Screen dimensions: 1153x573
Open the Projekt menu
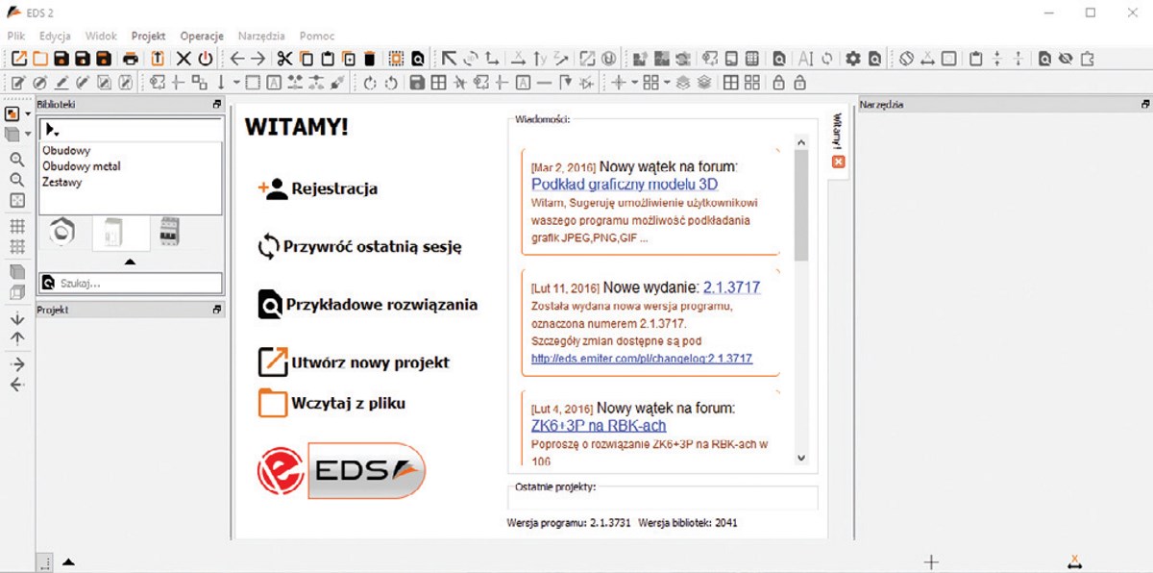coord(149,36)
